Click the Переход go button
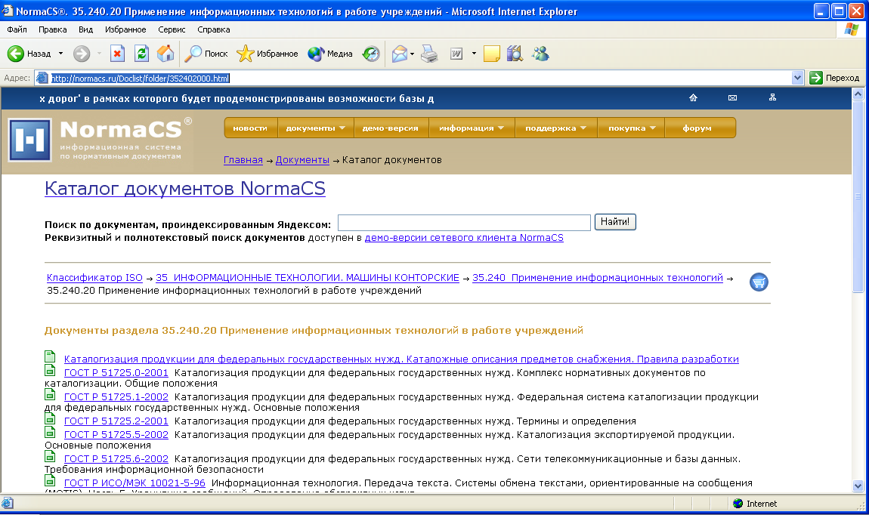Viewport: 869px width, 515px height. click(835, 78)
